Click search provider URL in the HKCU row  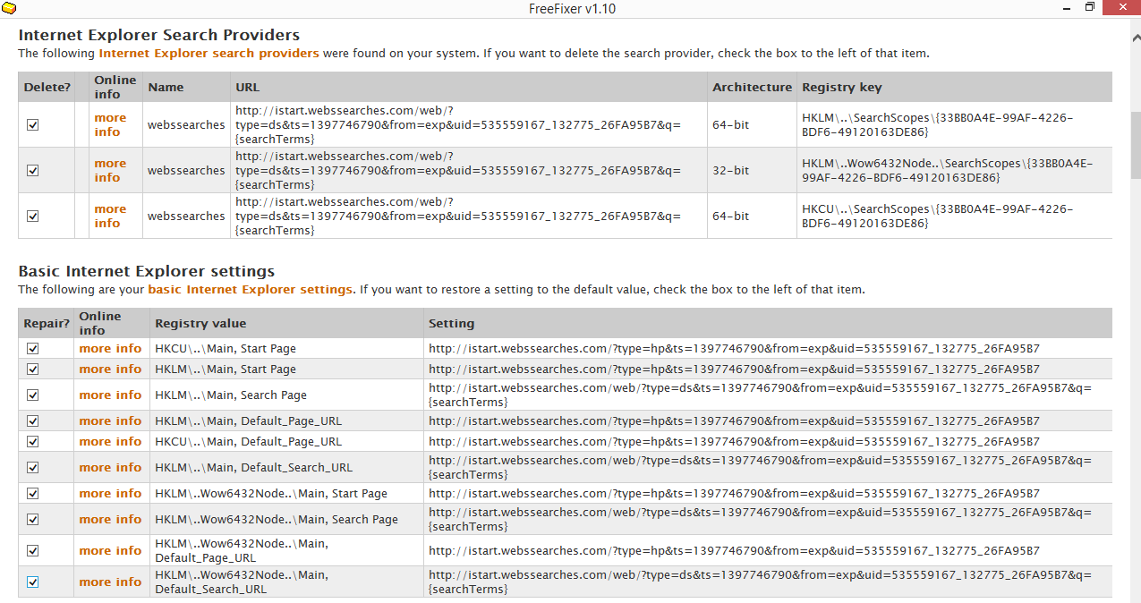pyautogui.click(x=458, y=217)
